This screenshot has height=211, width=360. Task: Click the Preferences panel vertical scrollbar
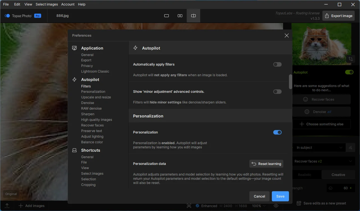290,82
